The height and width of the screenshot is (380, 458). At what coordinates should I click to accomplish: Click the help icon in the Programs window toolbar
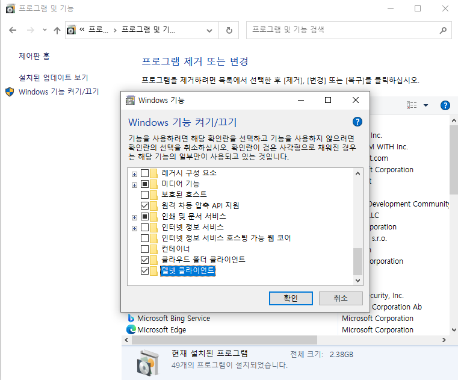445,105
